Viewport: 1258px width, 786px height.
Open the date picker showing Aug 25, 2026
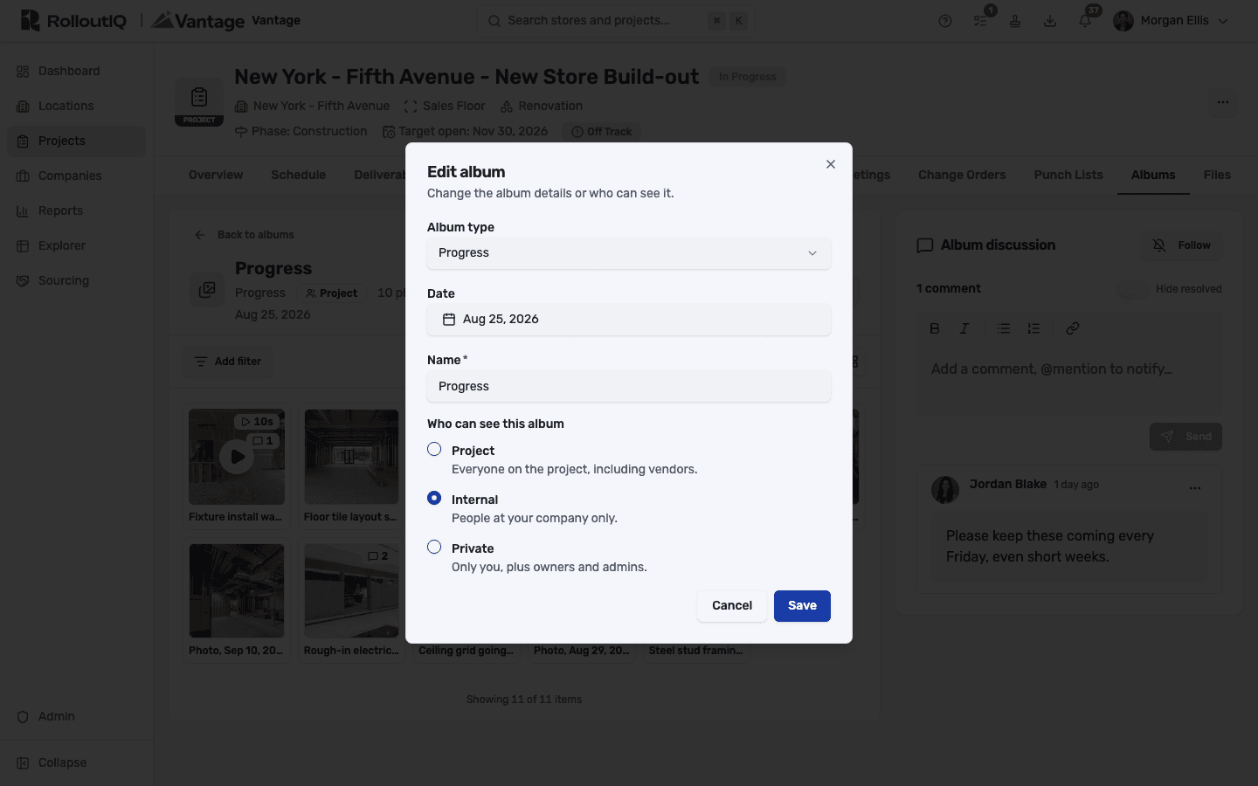(629, 320)
